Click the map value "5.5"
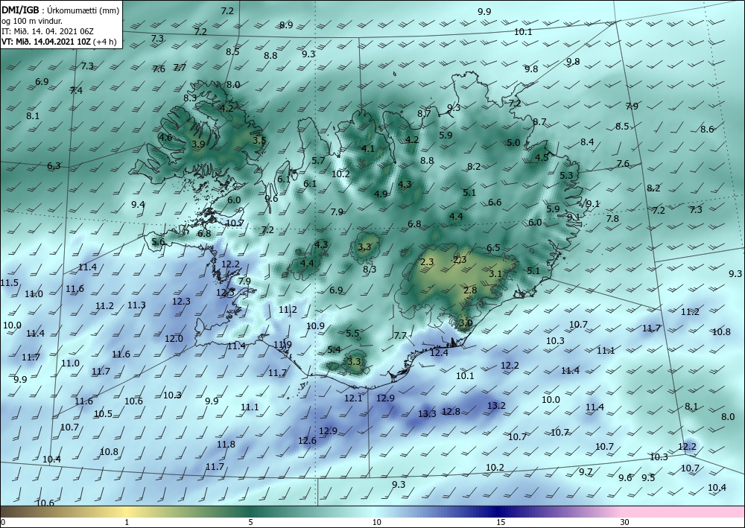The image size is (745, 528). click(x=352, y=334)
